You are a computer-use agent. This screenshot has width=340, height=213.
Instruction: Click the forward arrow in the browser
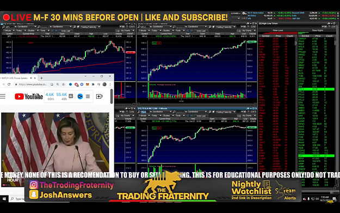coord(3,84)
